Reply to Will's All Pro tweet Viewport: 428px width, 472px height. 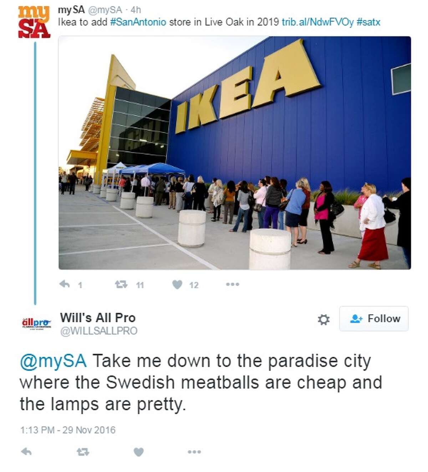point(26,452)
